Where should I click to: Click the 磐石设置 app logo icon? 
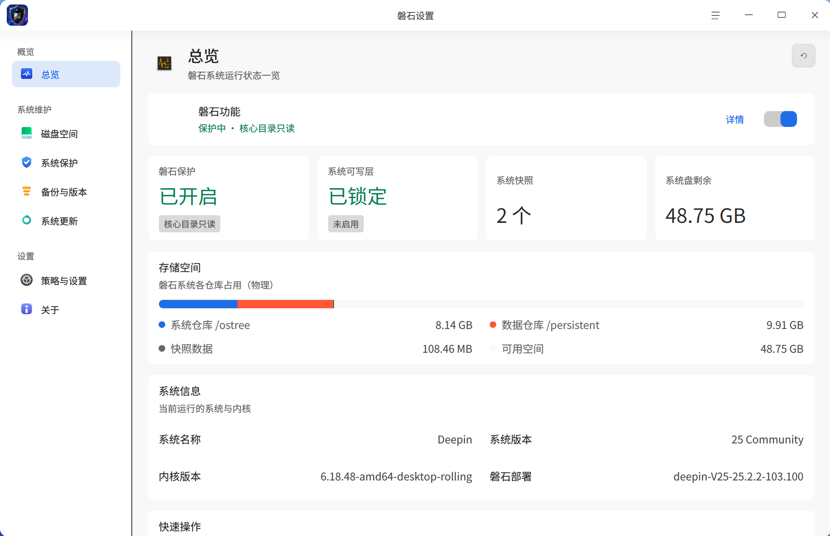point(17,15)
